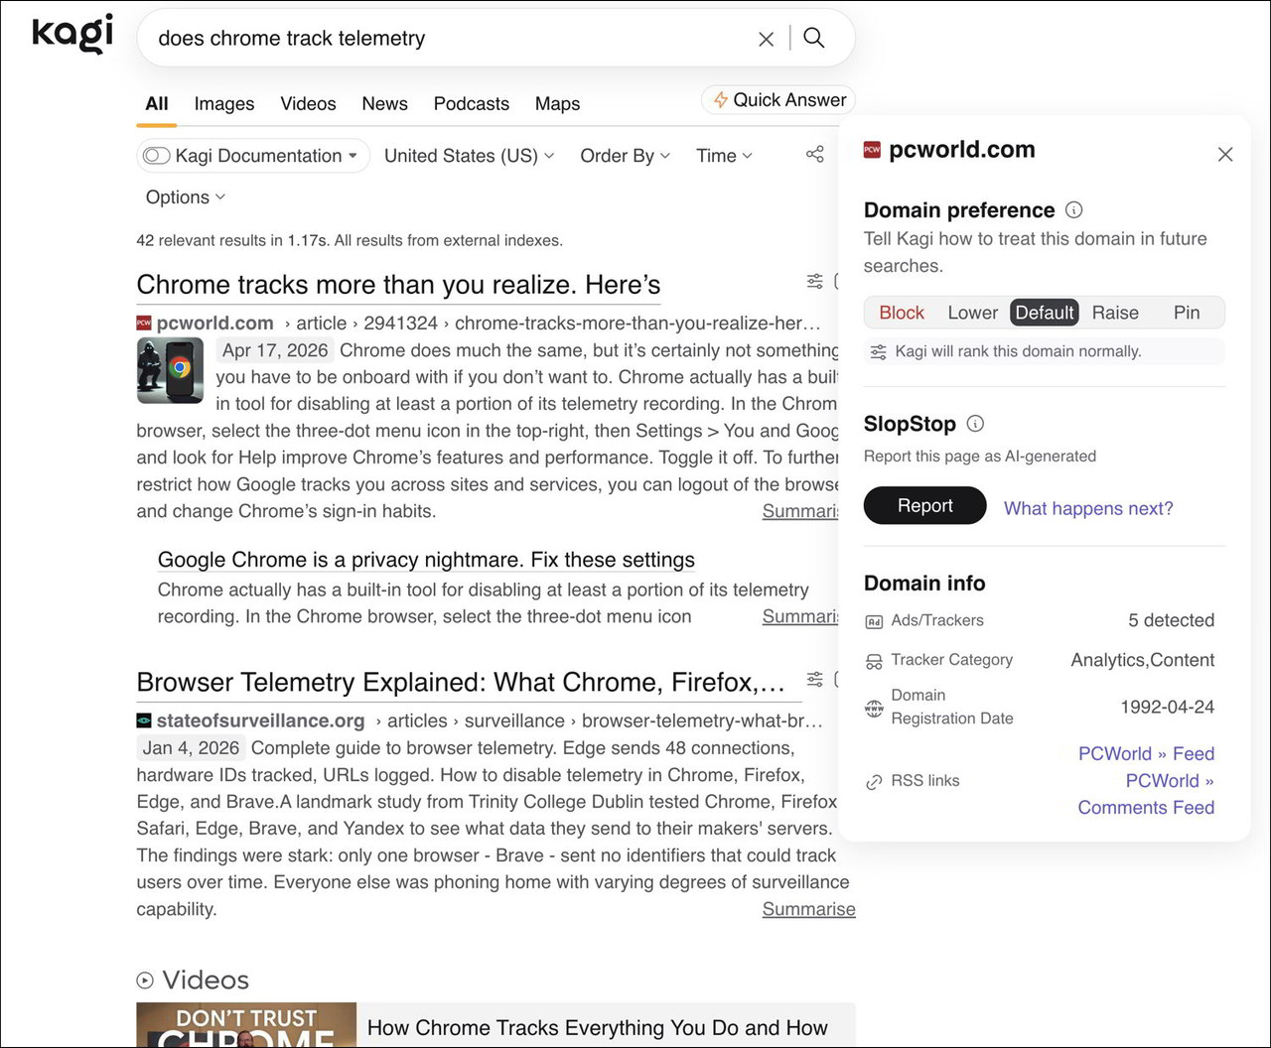Viewport: 1271px width, 1048px height.
Task: Expand the Options dropdown
Action: coord(185,197)
